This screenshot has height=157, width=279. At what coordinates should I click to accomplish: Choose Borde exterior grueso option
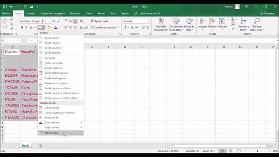click(x=61, y=73)
